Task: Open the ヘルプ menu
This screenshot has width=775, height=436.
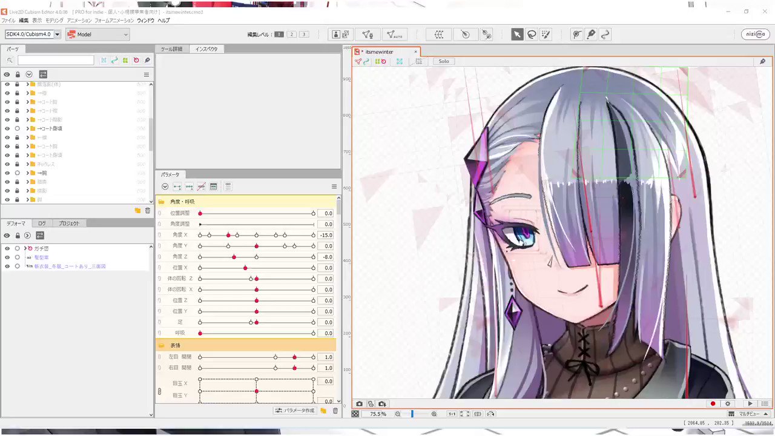Action: click(x=163, y=21)
